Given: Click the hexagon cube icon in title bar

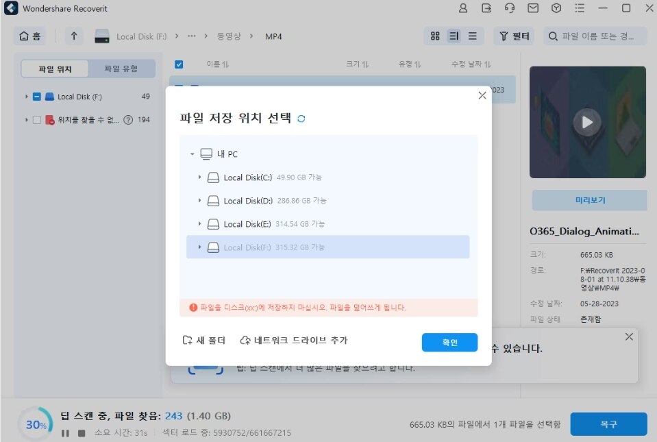Looking at the screenshot, I should tap(556, 8).
